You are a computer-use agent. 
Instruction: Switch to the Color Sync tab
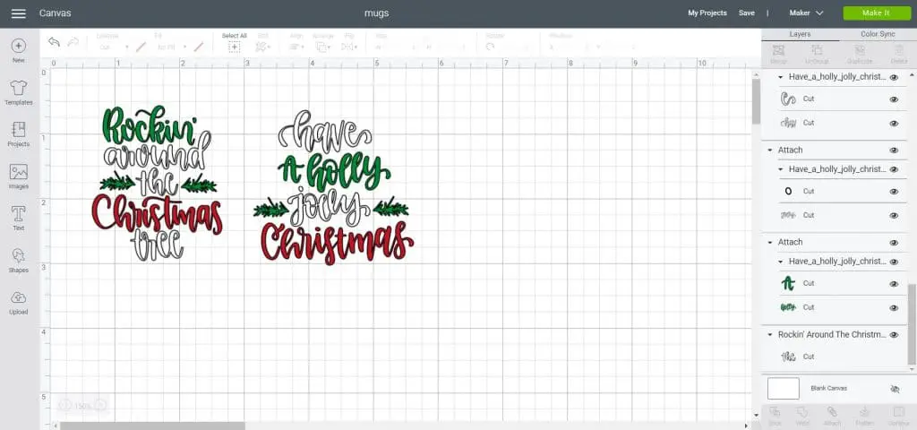(x=877, y=34)
